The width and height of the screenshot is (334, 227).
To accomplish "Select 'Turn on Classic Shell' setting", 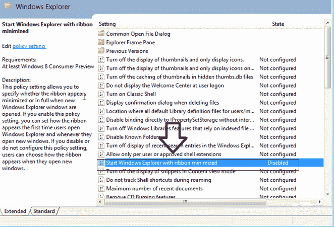I will pos(131,94).
